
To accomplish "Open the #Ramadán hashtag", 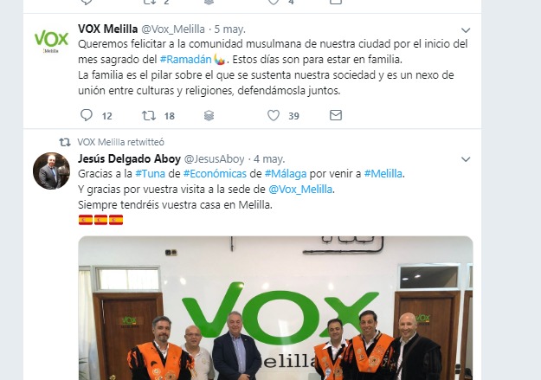I will [x=185, y=60].
